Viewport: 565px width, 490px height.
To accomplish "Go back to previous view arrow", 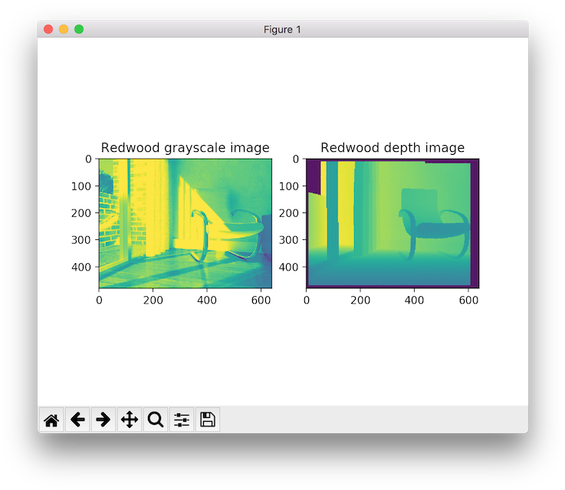I will 77,419.
